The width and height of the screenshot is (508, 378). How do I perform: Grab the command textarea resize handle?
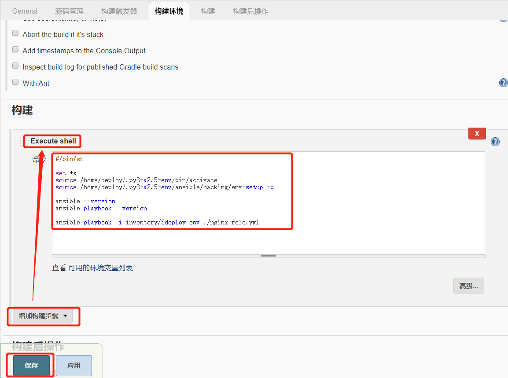click(x=268, y=256)
